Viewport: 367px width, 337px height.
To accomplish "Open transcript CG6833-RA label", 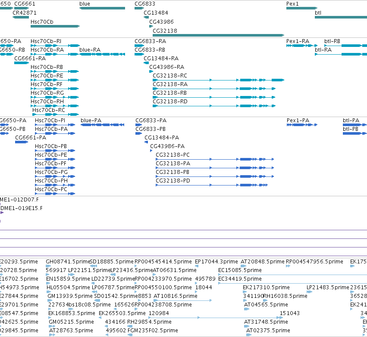I will pyautogui.click(x=150, y=41).
